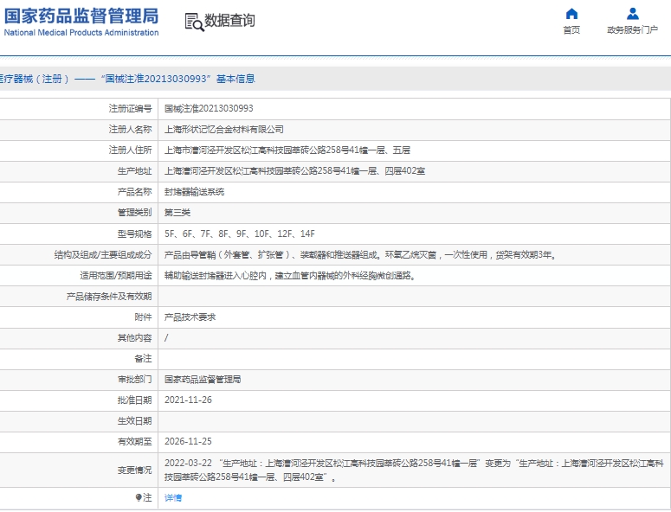The width and height of the screenshot is (671, 512).
Task: Select the 注册人住所 address value
Action: point(287,150)
